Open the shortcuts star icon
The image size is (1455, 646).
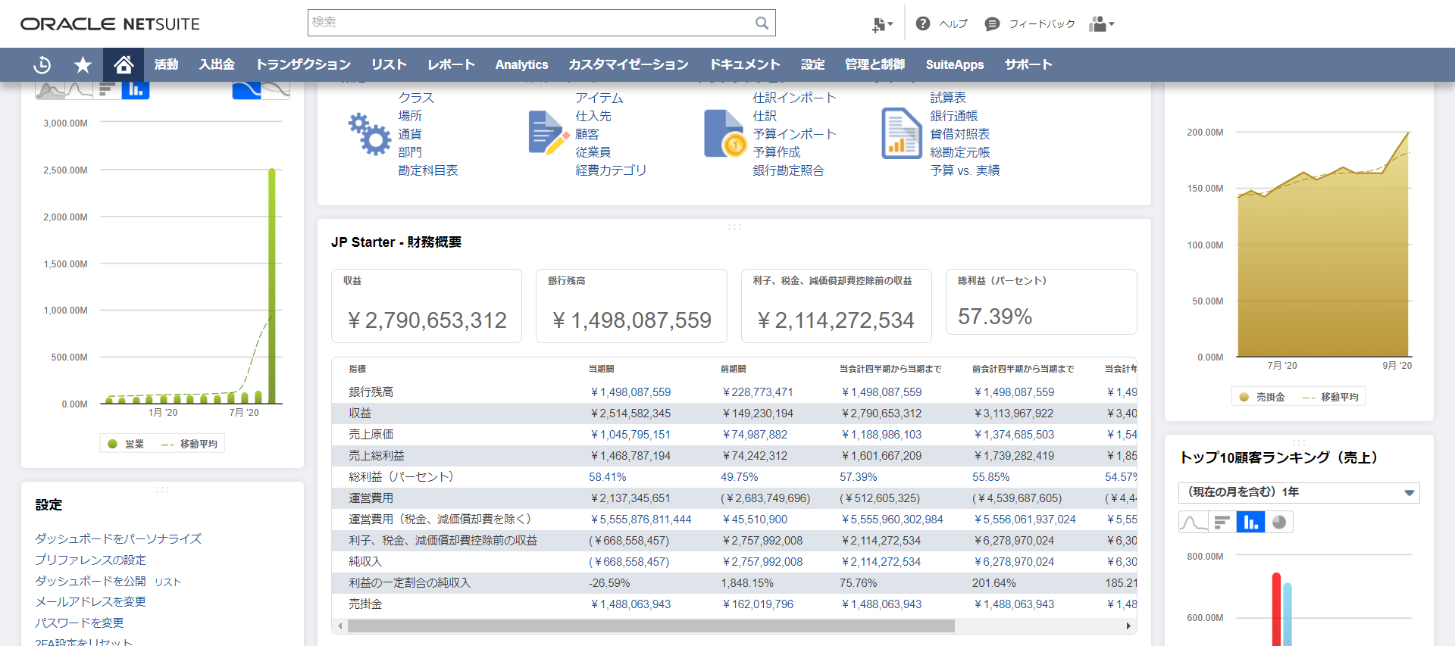pos(83,65)
